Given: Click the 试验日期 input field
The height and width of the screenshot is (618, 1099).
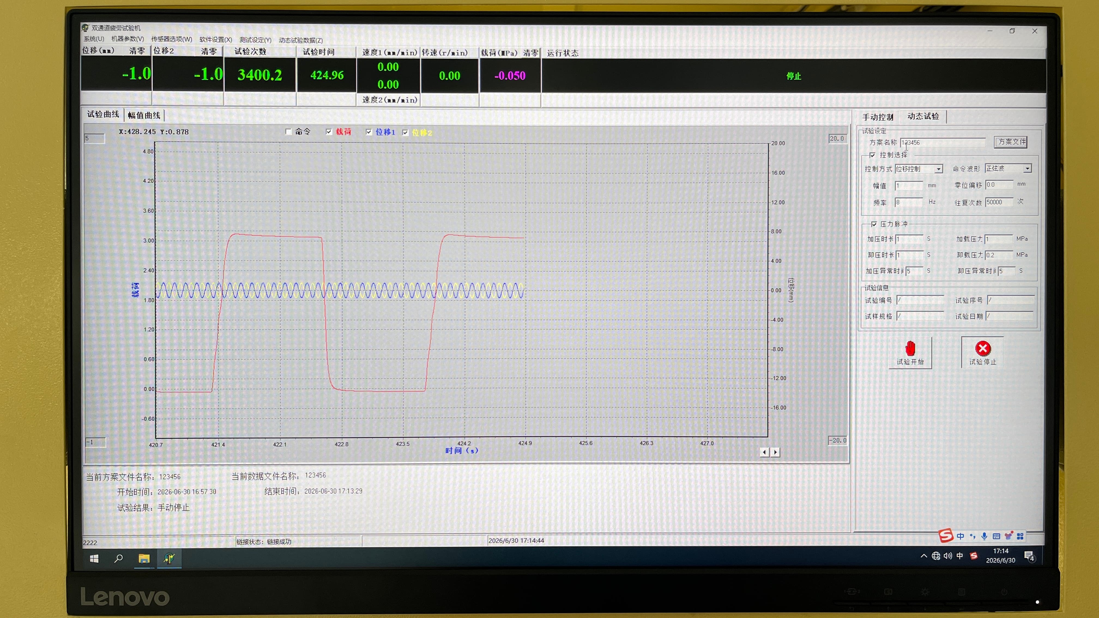Looking at the screenshot, I should click(x=1010, y=316).
